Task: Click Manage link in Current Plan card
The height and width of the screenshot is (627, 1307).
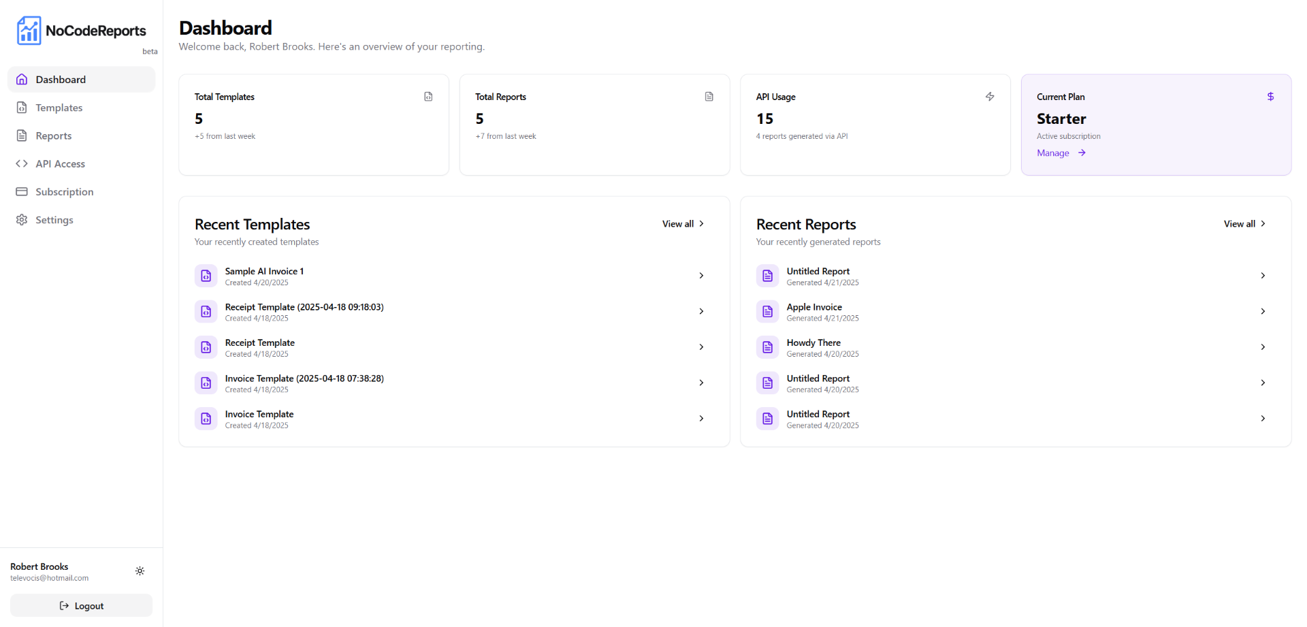Action: tap(1061, 153)
